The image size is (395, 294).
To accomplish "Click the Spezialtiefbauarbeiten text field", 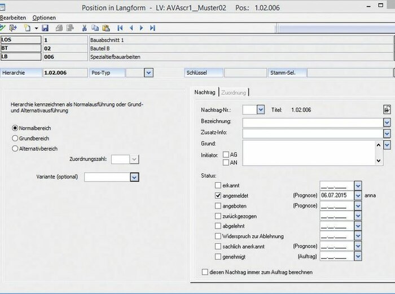I will [241, 57].
